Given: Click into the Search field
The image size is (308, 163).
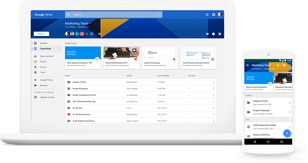Looking at the screenshot, I should click(114, 15).
